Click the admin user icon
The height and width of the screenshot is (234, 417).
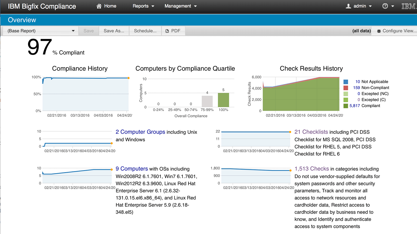click(x=348, y=6)
